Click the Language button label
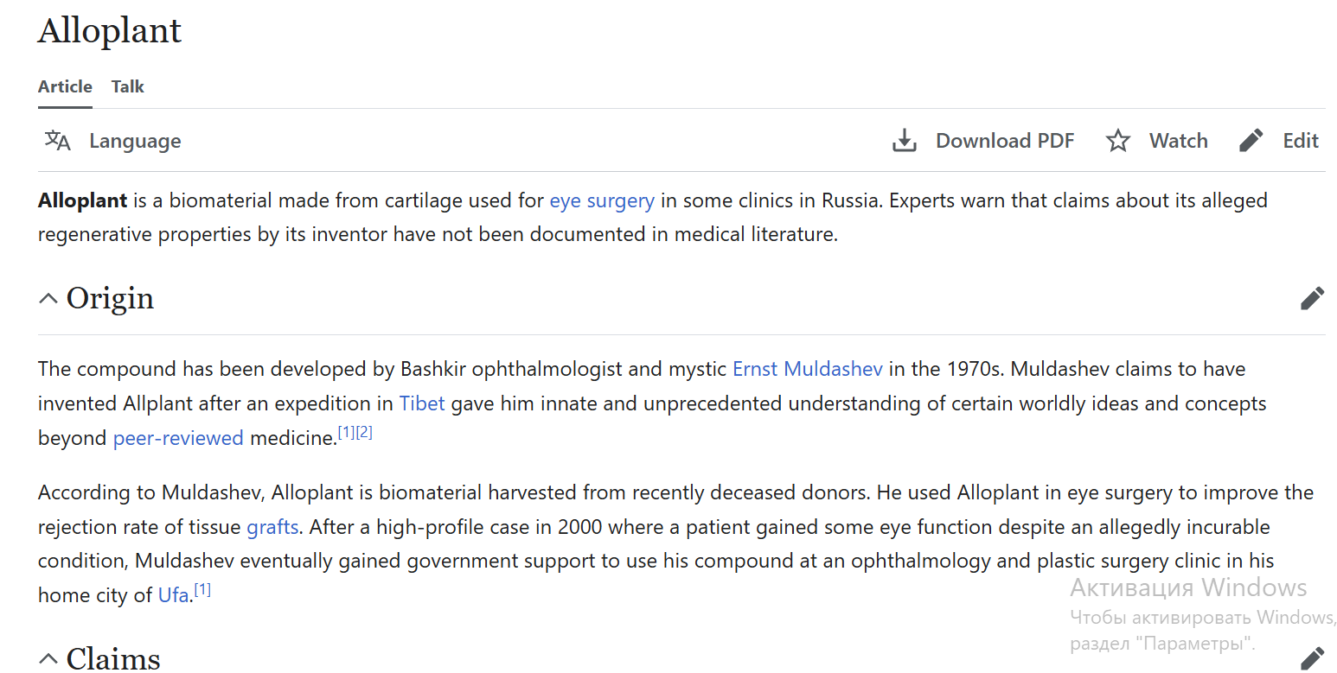Screen dimensions: 1337x673 pos(135,141)
